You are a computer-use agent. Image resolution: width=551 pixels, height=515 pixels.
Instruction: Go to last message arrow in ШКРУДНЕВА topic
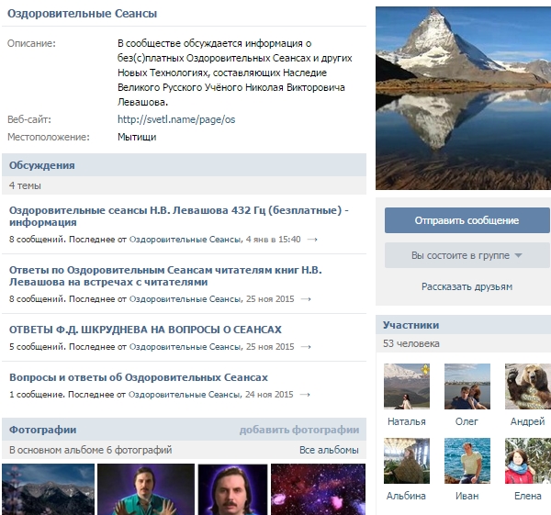pos(306,347)
